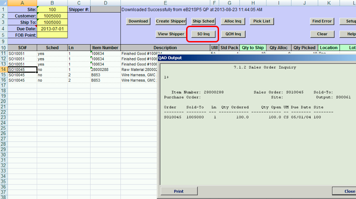The width and height of the screenshot is (356, 199).
Task: Select column H header
Action: (253, 3)
